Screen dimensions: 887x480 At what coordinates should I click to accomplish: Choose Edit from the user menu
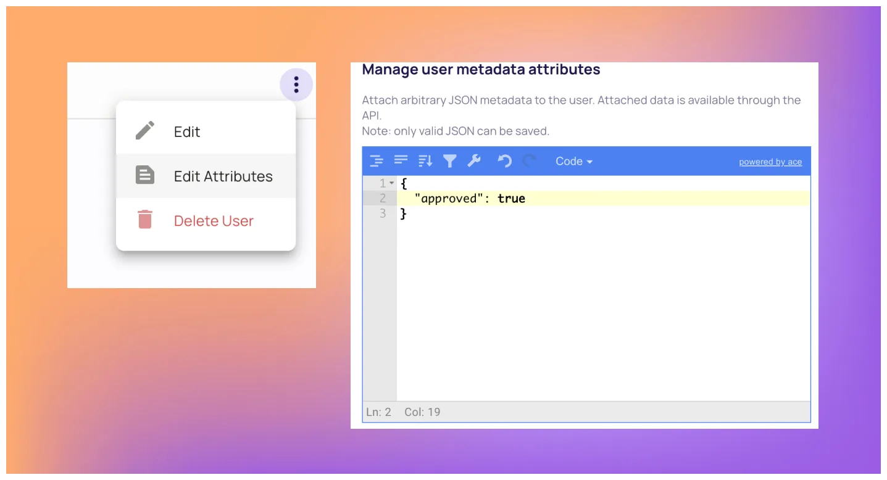[x=187, y=131]
